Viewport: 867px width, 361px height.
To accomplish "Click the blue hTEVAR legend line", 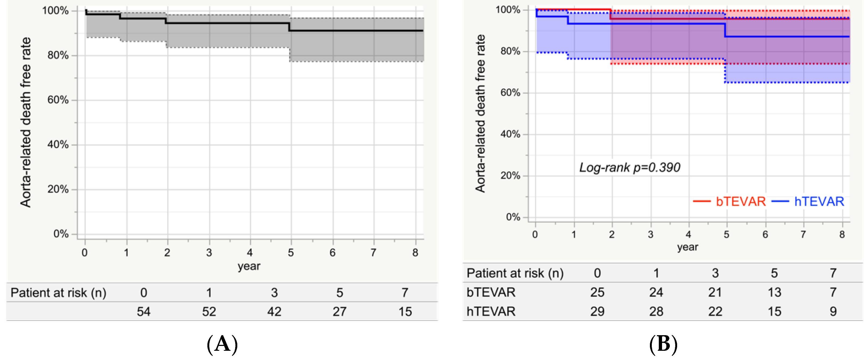I will pyautogui.click(x=780, y=201).
